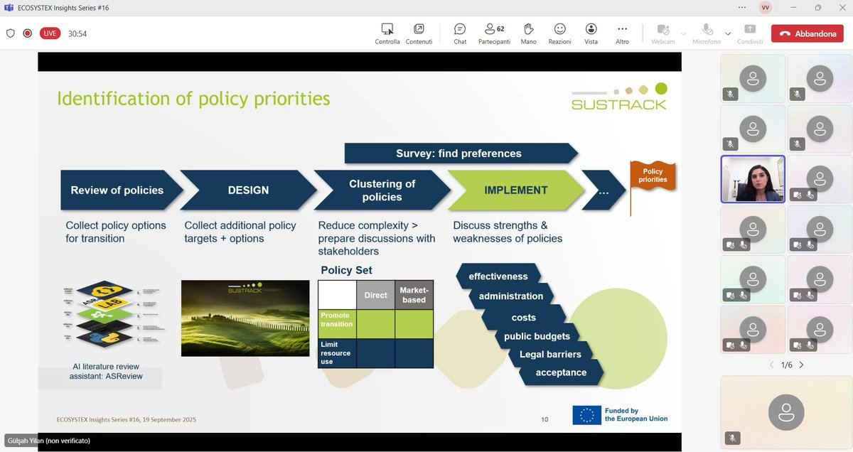The image size is (853, 452).
Task: Click the acceptance tag on the slide
Action: 562,372
